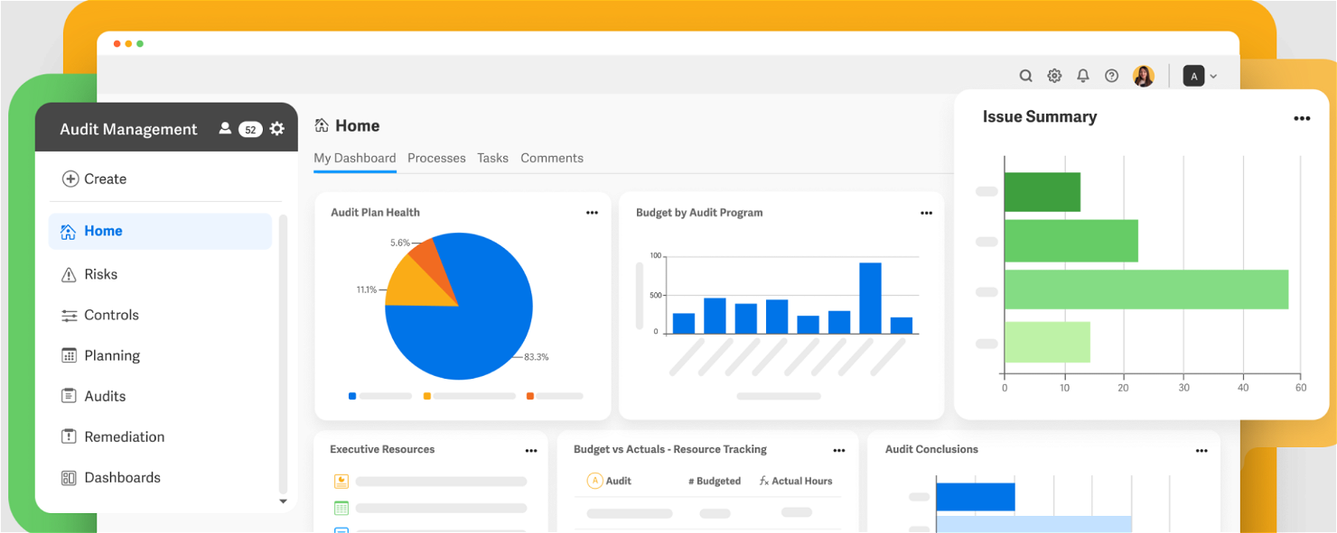The image size is (1337, 533).
Task: Switch to the Processes tab
Action: coord(436,158)
